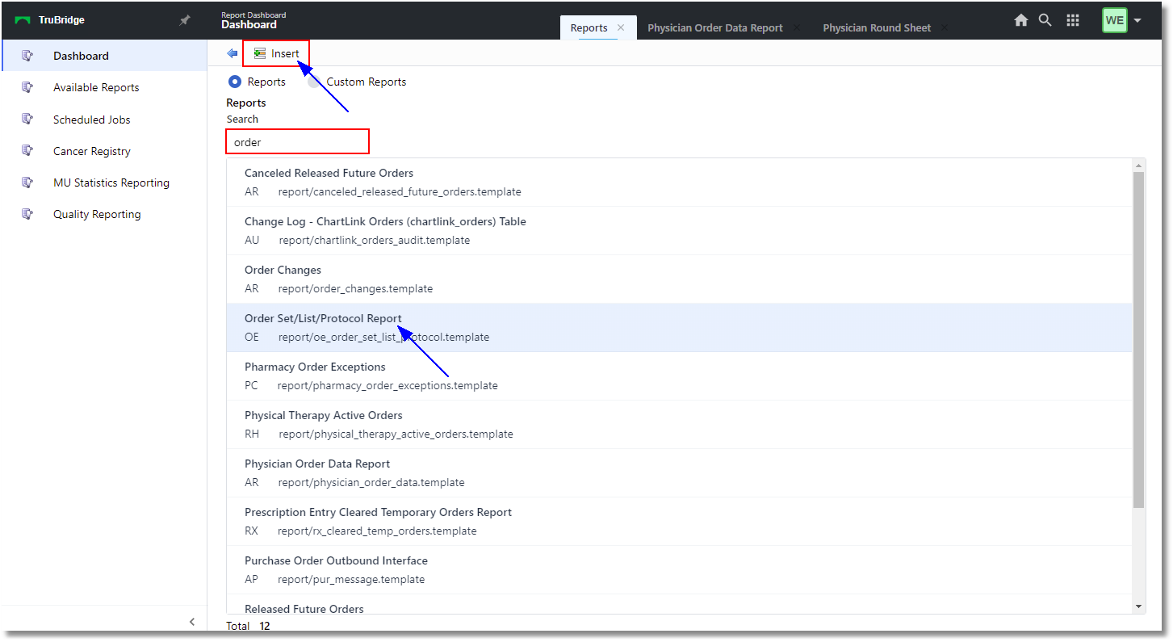Image resolution: width=1173 pixels, height=642 pixels.
Task: Select Prescription Entry Cleared Temporary Orders Report
Action: pos(679,521)
